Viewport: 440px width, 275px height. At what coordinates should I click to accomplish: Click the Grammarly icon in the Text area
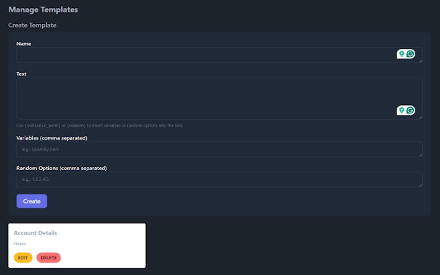click(410, 110)
